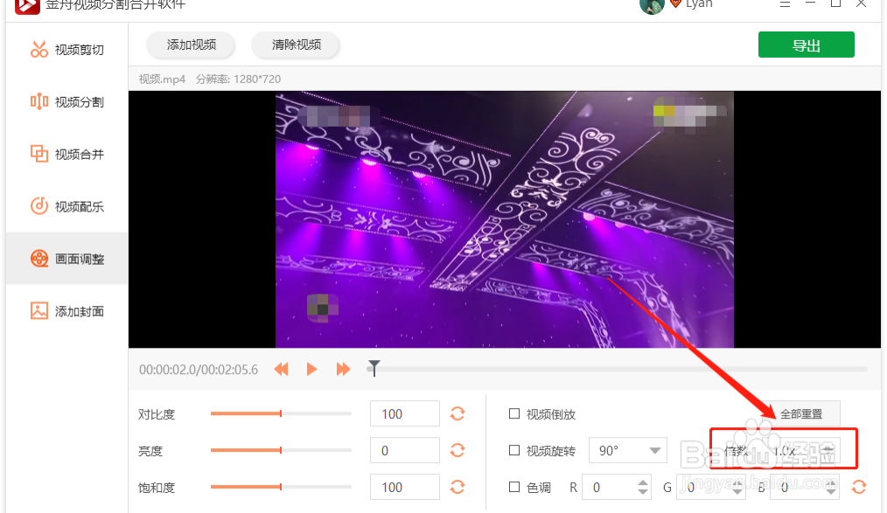Click the file name 视频.mp4
Screen dimensions: 887x513
163,80
